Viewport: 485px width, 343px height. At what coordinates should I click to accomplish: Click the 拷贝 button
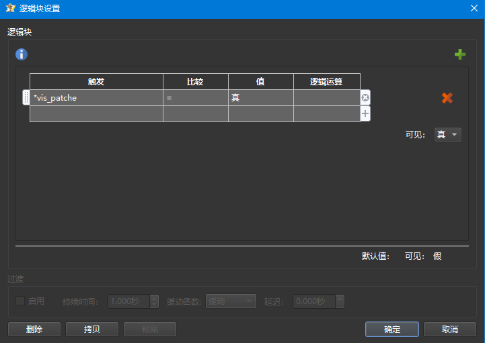point(92,329)
